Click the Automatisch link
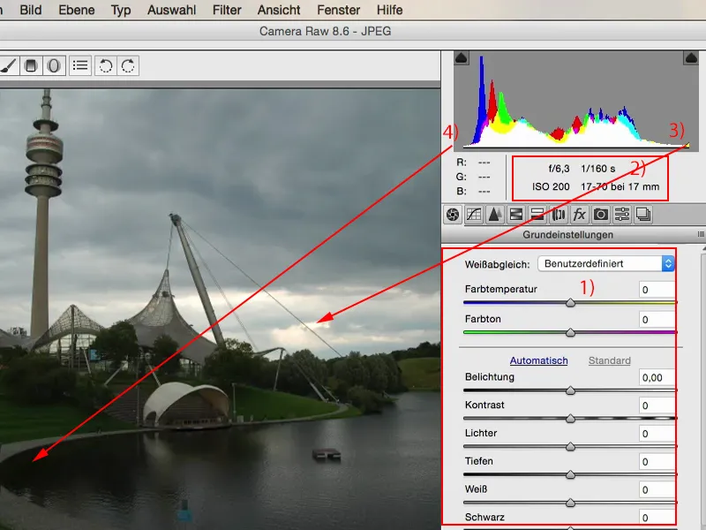The width and height of the screenshot is (706, 530). 538,360
